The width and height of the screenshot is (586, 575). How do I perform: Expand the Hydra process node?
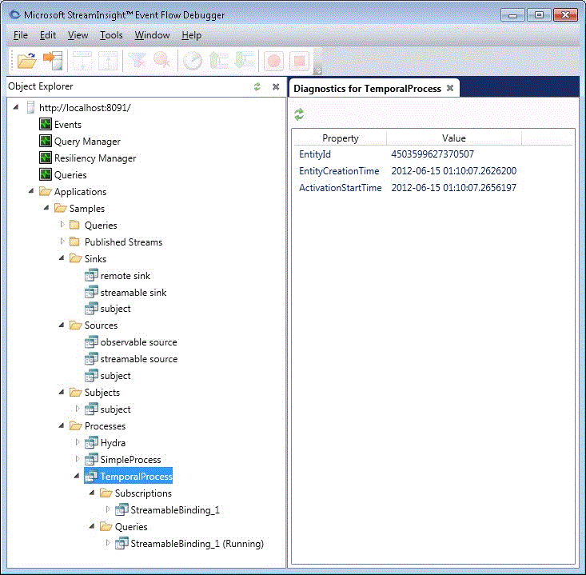point(78,442)
